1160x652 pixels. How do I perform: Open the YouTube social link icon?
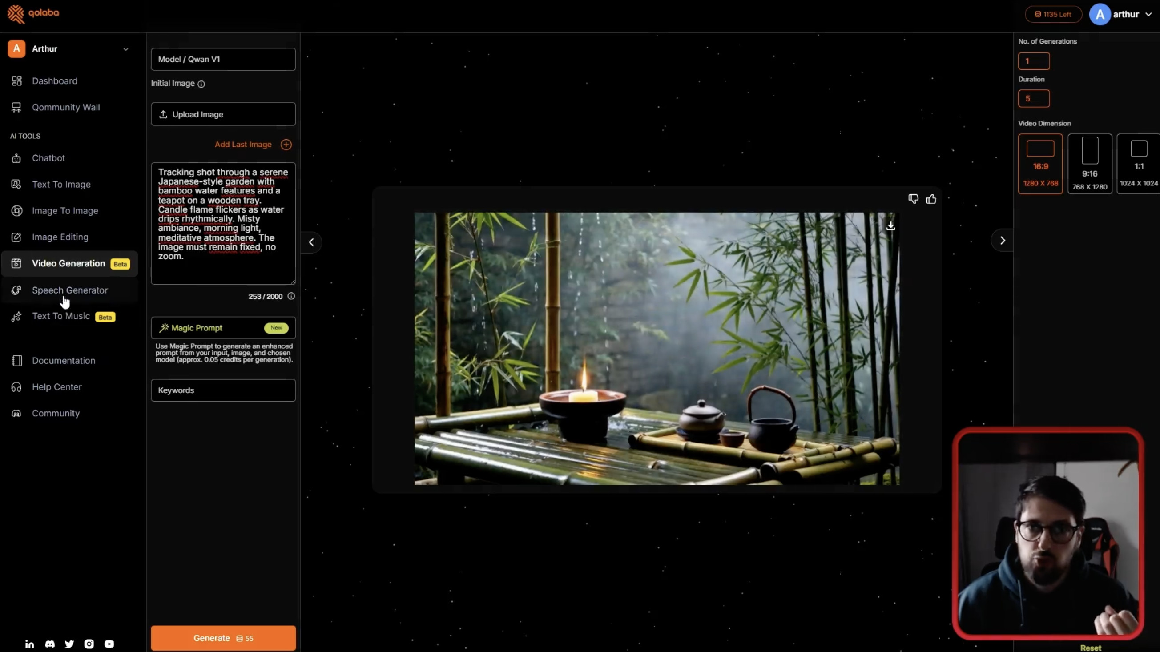(x=109, y=644)
